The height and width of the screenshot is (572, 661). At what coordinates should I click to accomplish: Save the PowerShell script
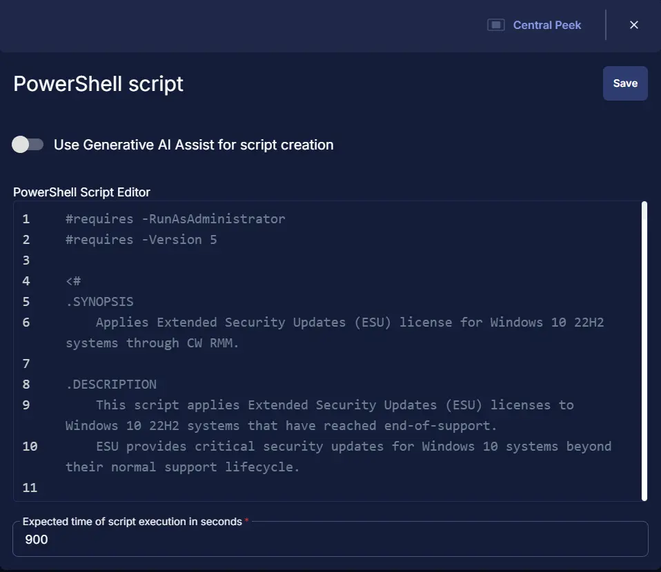coord(624,83)
